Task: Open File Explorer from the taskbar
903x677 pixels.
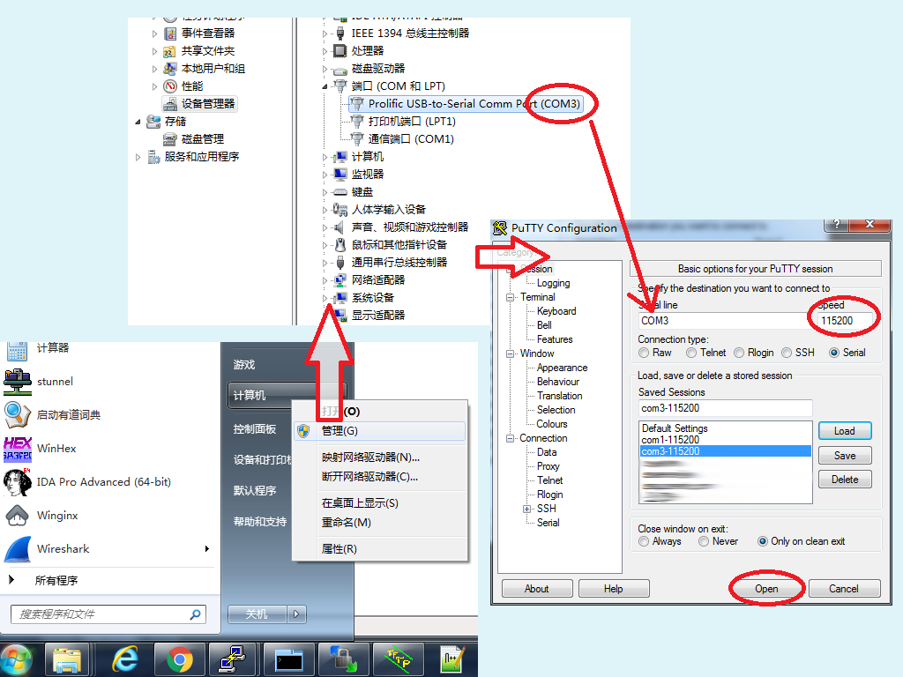Action: tap(67, 659)
